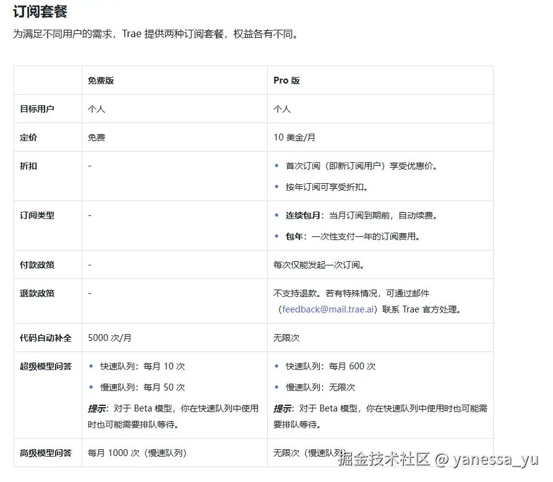Select the 免费版 column header
The image size is (553, 482).
pyautogui.click(x=100, y=80)
